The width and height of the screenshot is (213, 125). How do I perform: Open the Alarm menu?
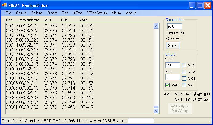pyautogui.click(x=116, y=13)
